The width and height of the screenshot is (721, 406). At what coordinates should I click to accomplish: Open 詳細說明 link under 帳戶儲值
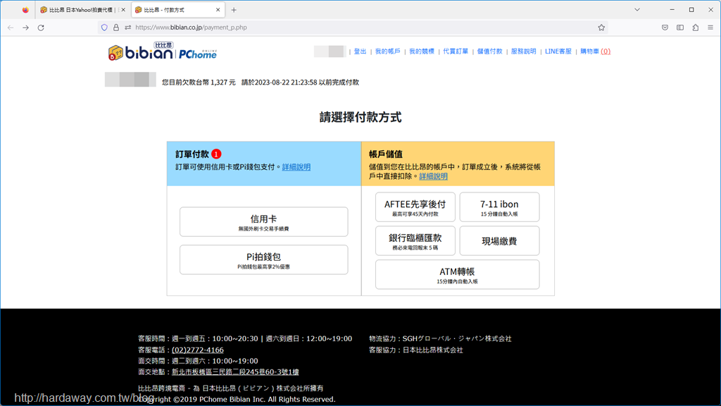[x=433, y=176]
